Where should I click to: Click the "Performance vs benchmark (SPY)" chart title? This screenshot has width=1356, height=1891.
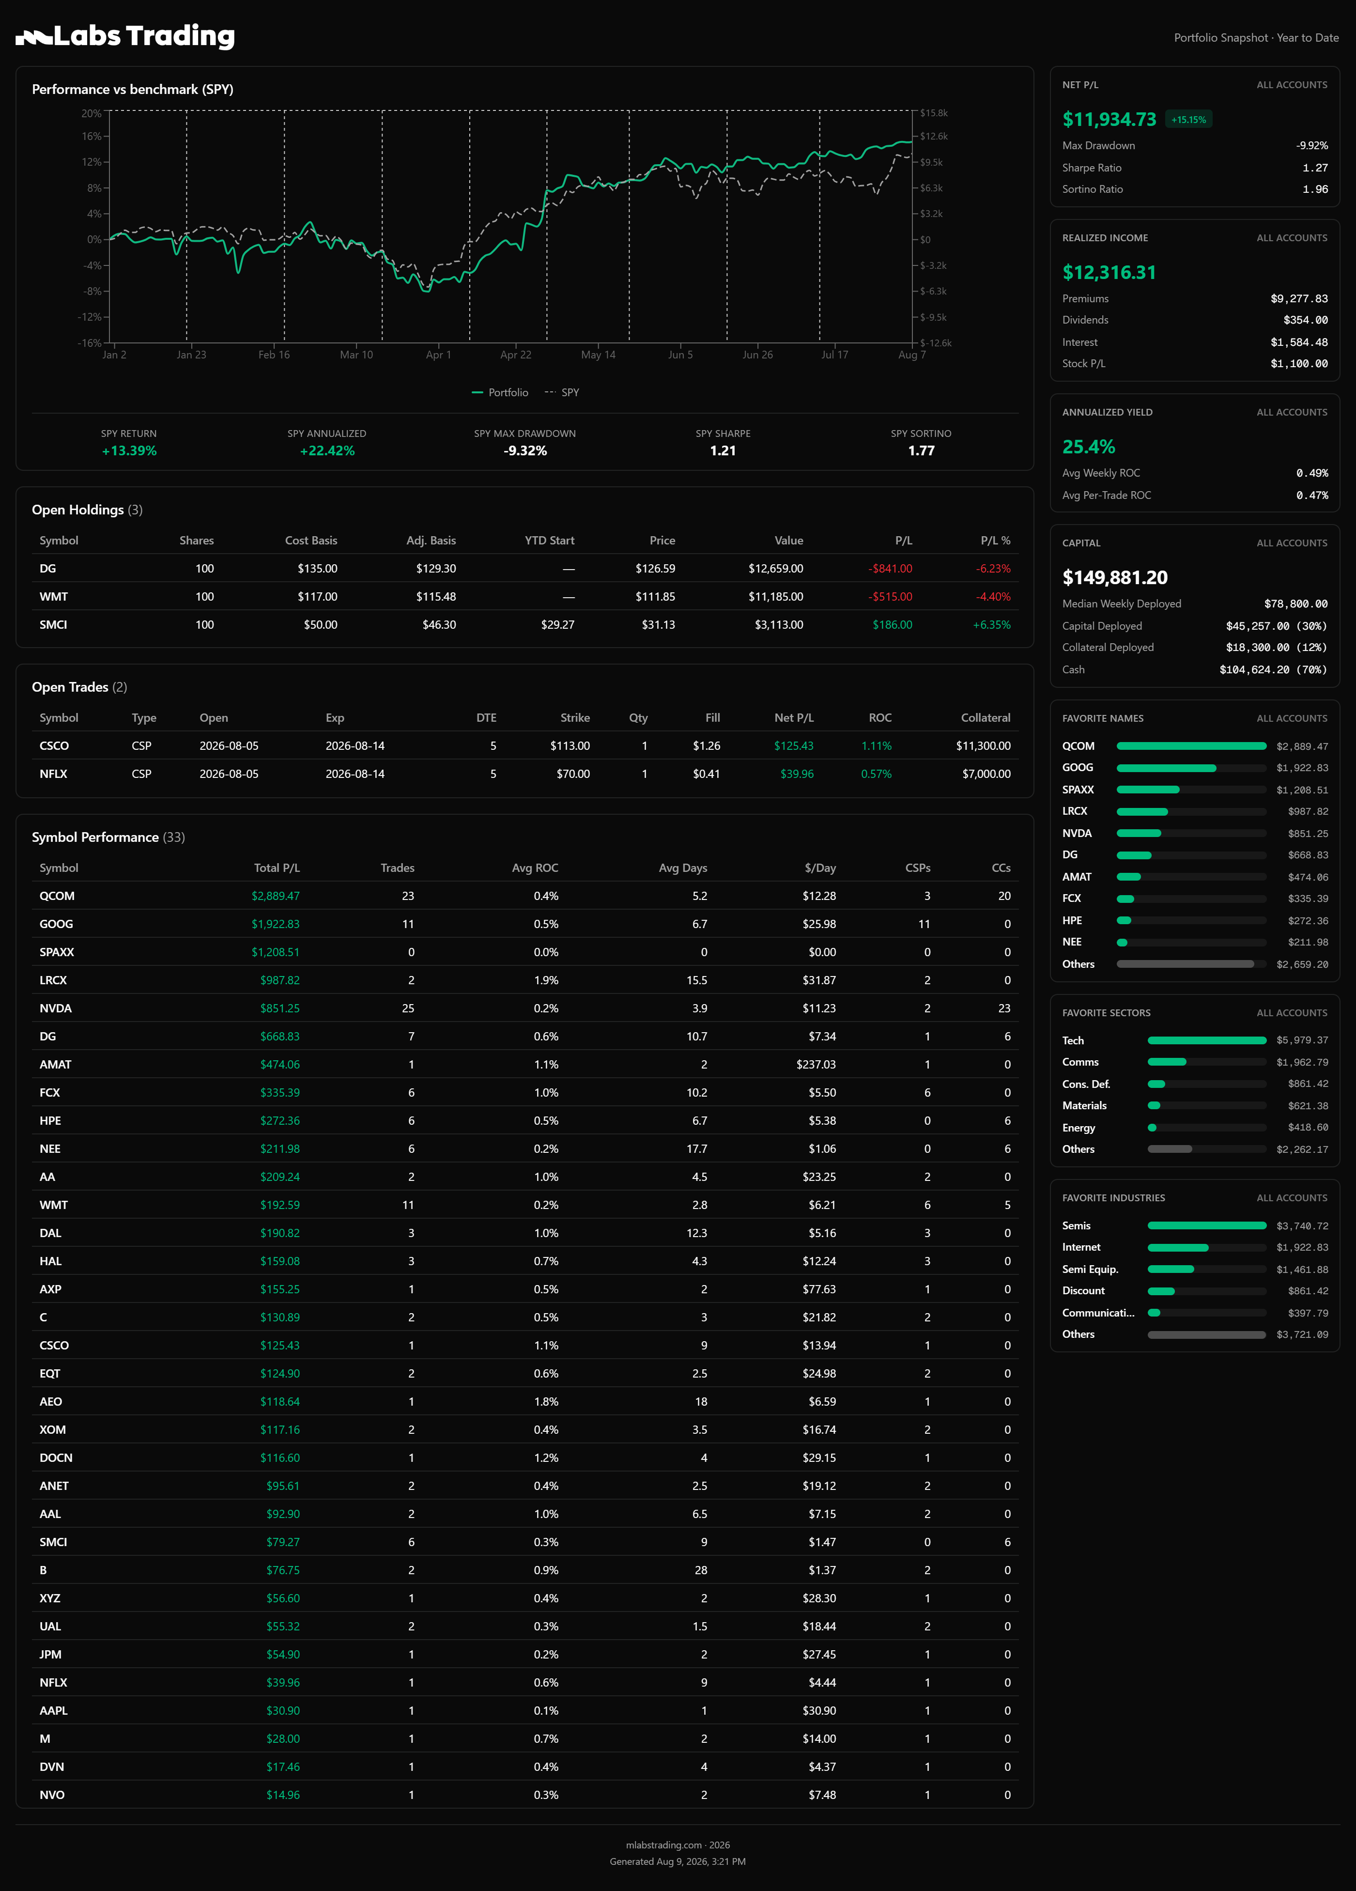[133, 89]
